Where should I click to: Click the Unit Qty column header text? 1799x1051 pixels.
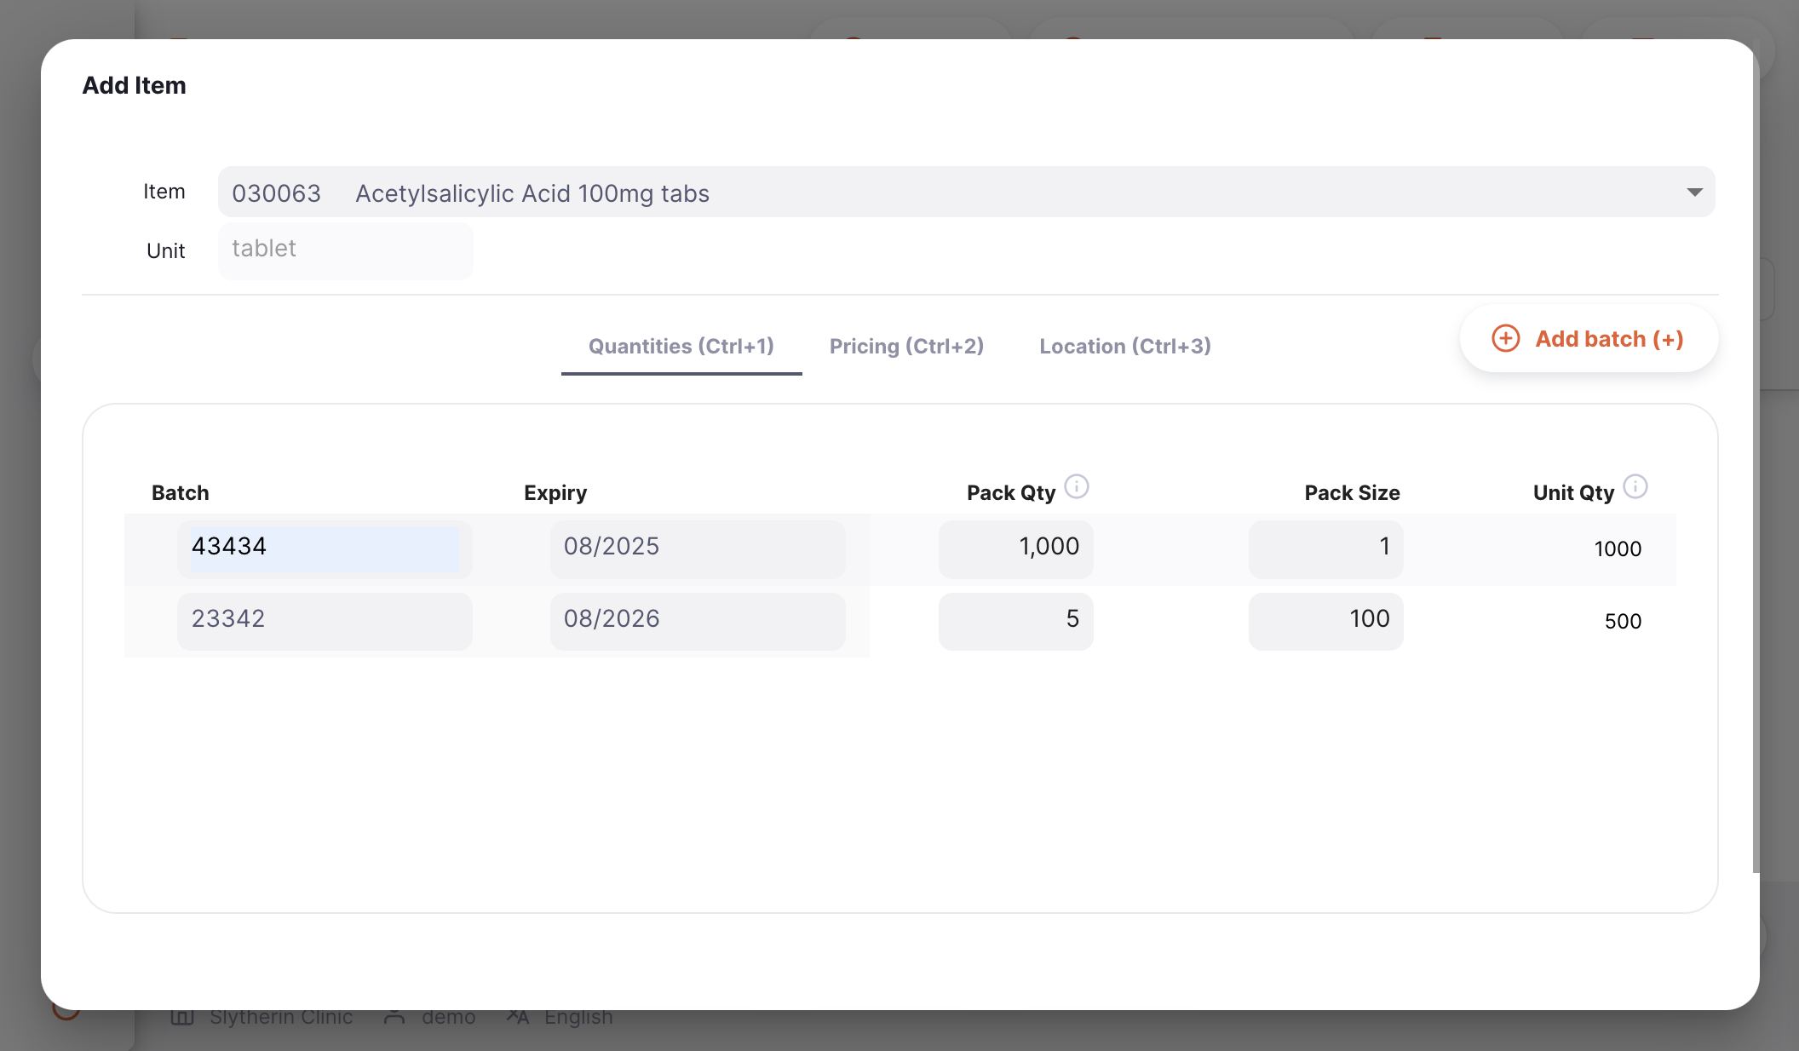1573,493
